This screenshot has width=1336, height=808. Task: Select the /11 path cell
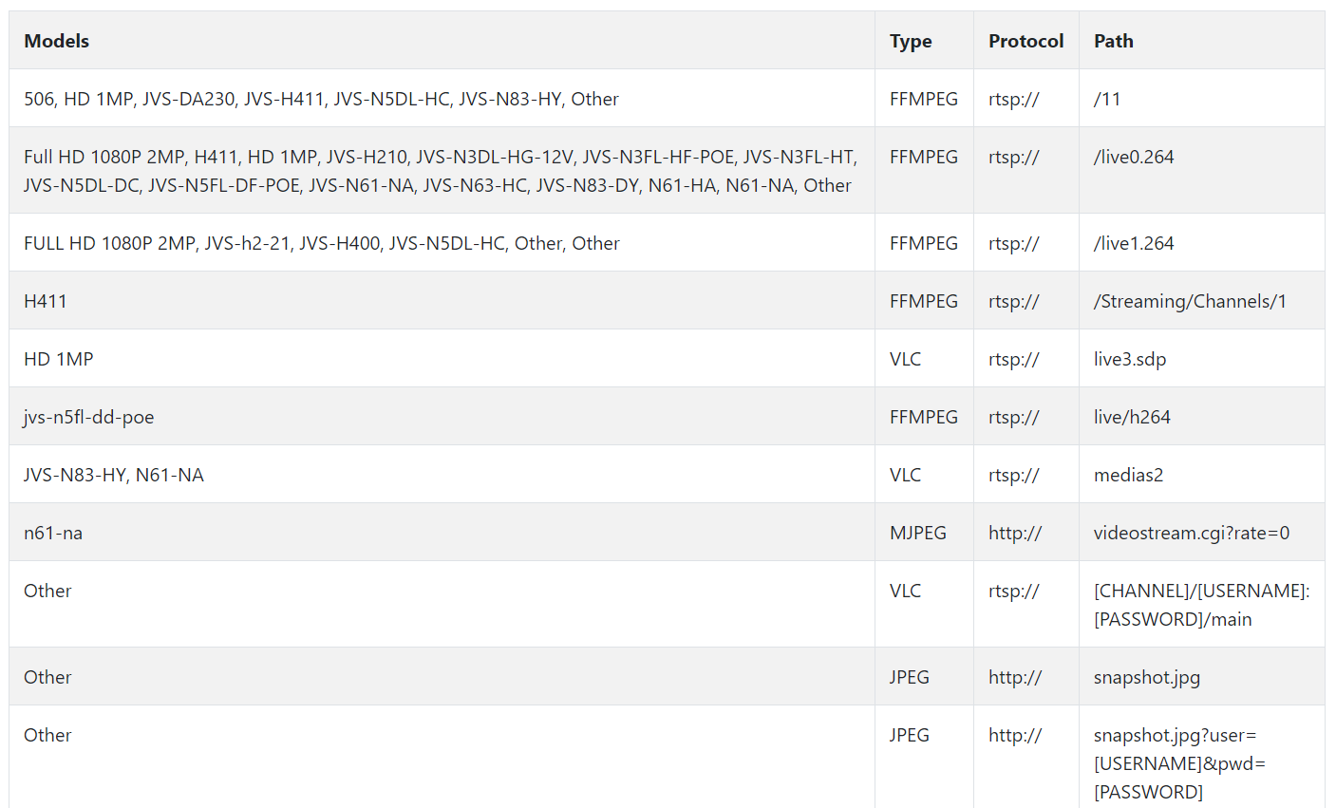click(1107, 99)
